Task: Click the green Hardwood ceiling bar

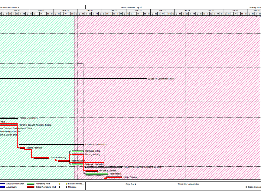Action: pyautogui.click(x=78, y=151)
